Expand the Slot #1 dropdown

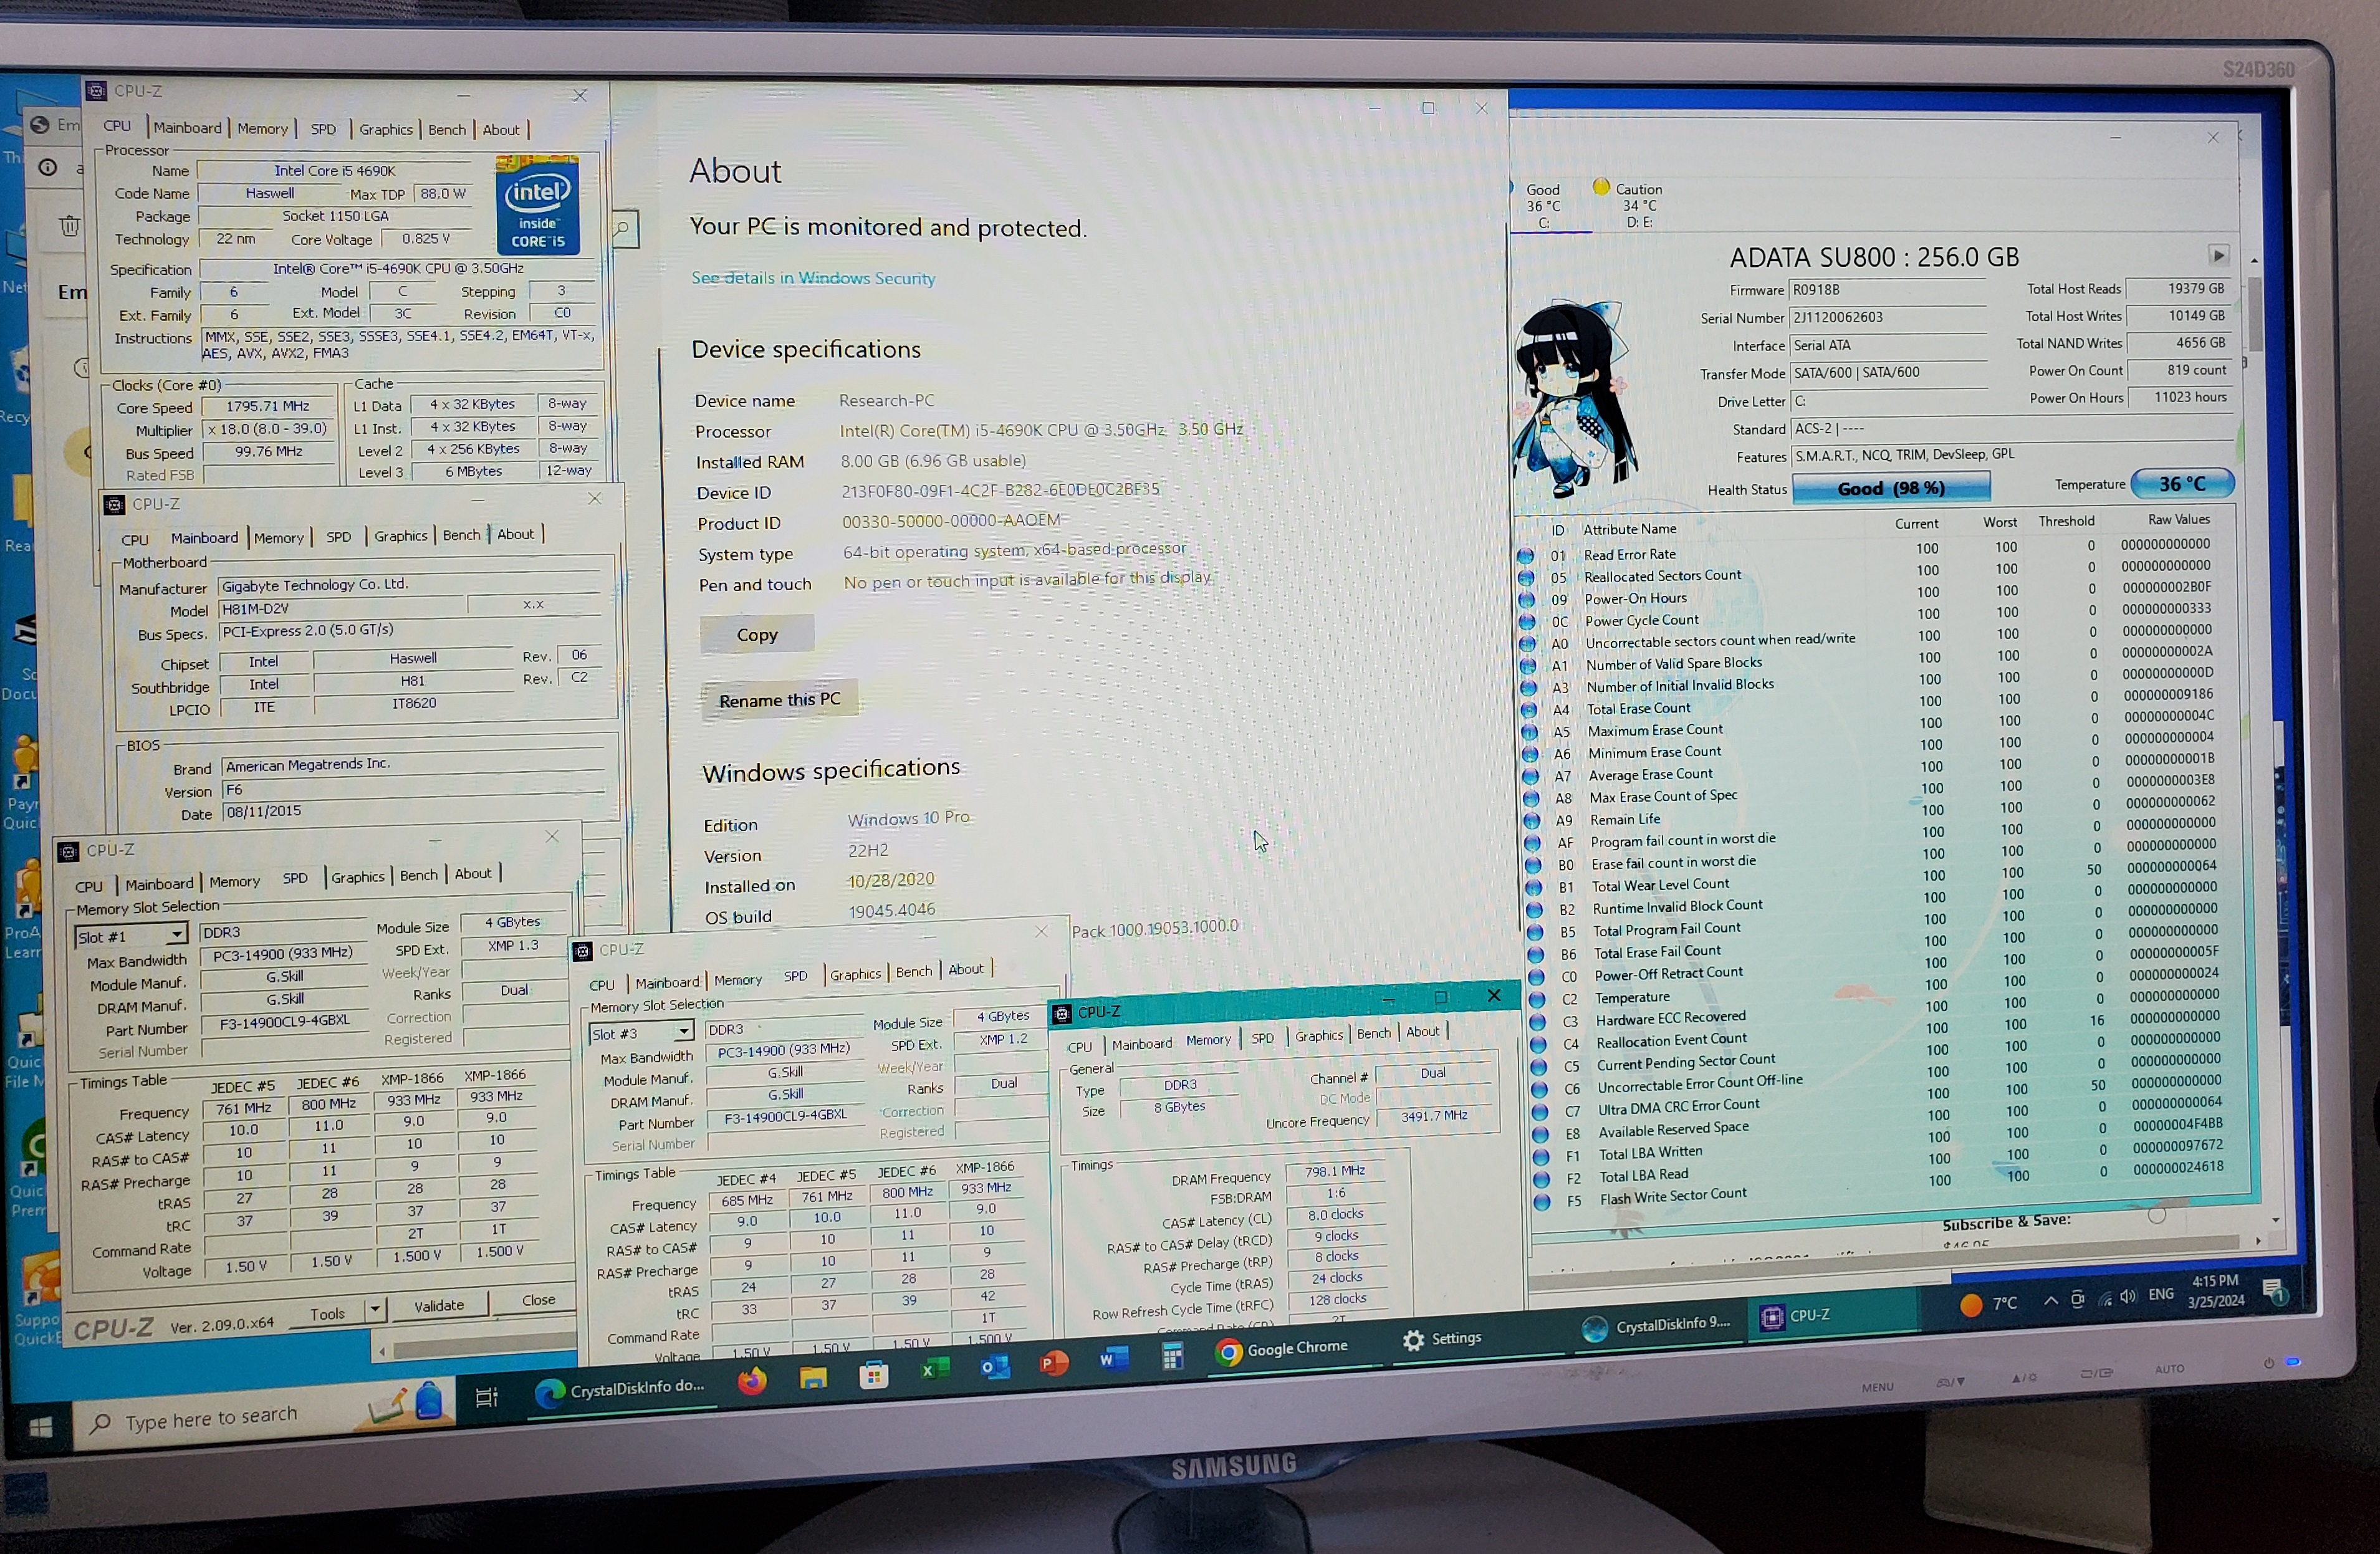pyautogui.click(x=177, y=935)
